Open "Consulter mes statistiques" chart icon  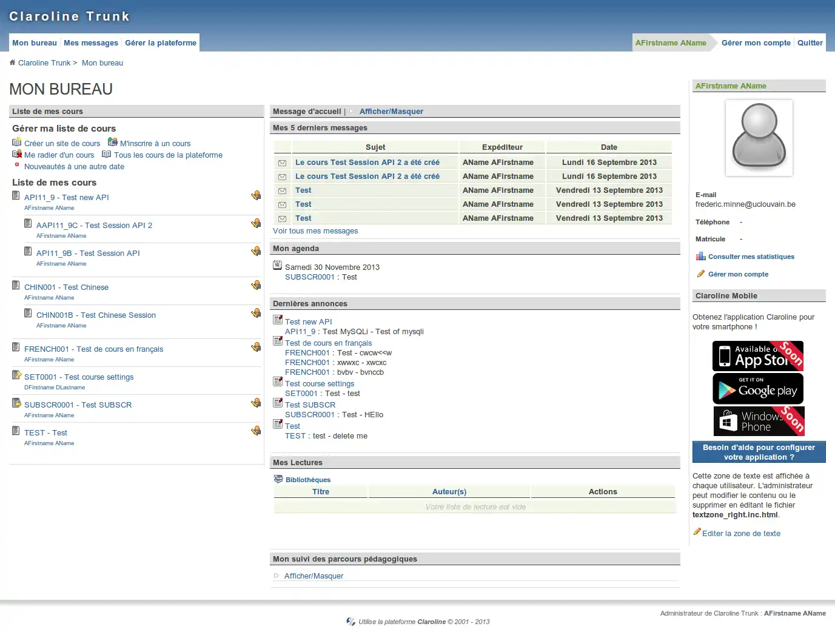[x=700, y=256]
